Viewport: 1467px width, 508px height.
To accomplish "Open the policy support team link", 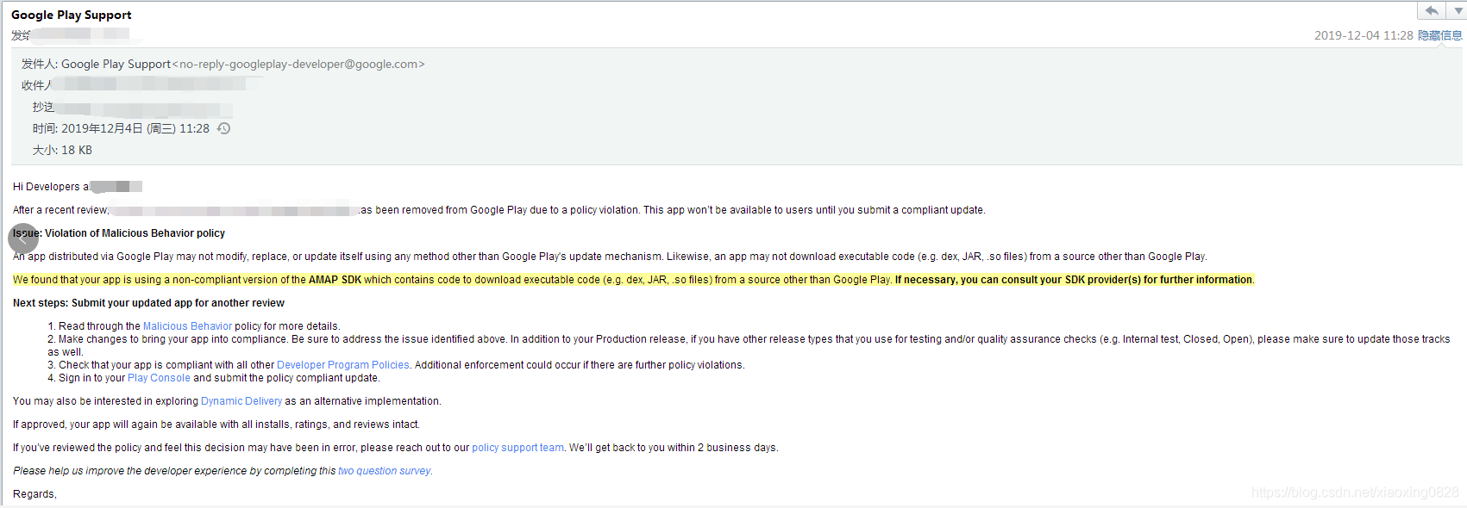I will tap(517, 448).
